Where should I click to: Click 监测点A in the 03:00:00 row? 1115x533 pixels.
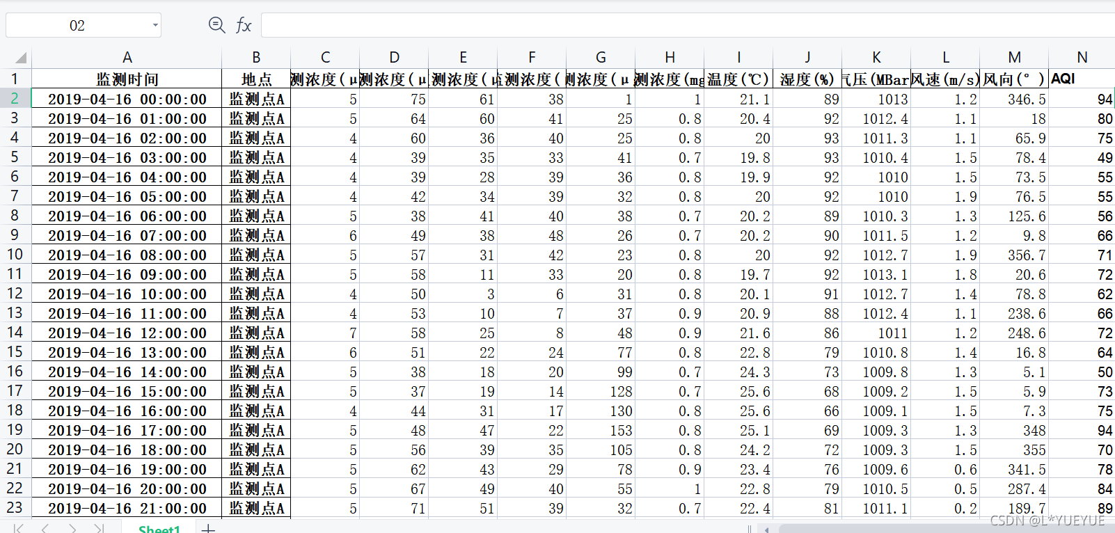256,157
